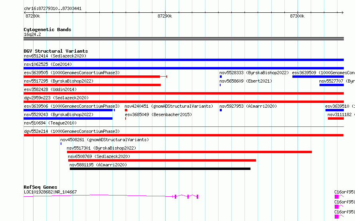The width and height of the screenshot is (355, 221).
Task: Open the esv3639505 (1000GenomesConsortiumPhase3) label
Action: coord(72,73)
